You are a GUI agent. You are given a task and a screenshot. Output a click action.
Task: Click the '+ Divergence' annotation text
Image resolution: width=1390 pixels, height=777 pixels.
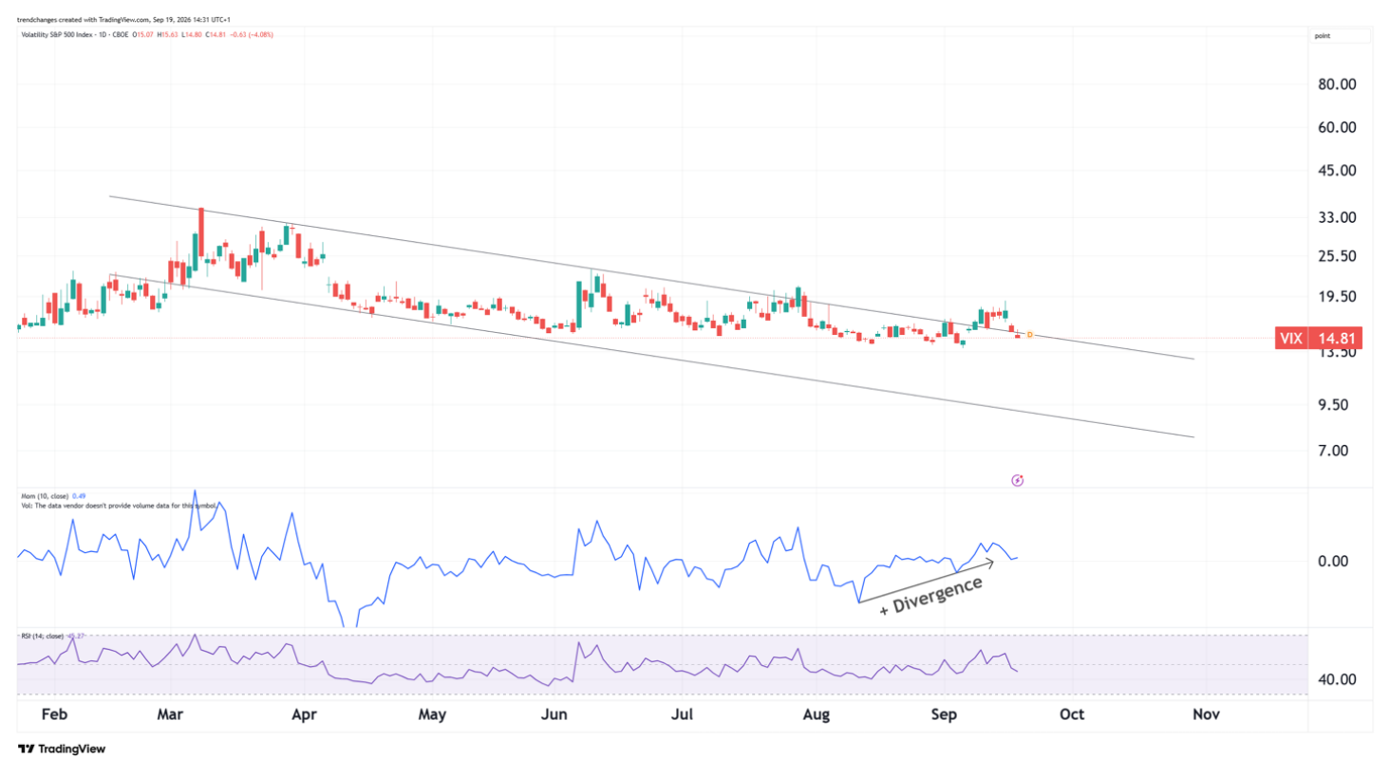pos(931,596)
